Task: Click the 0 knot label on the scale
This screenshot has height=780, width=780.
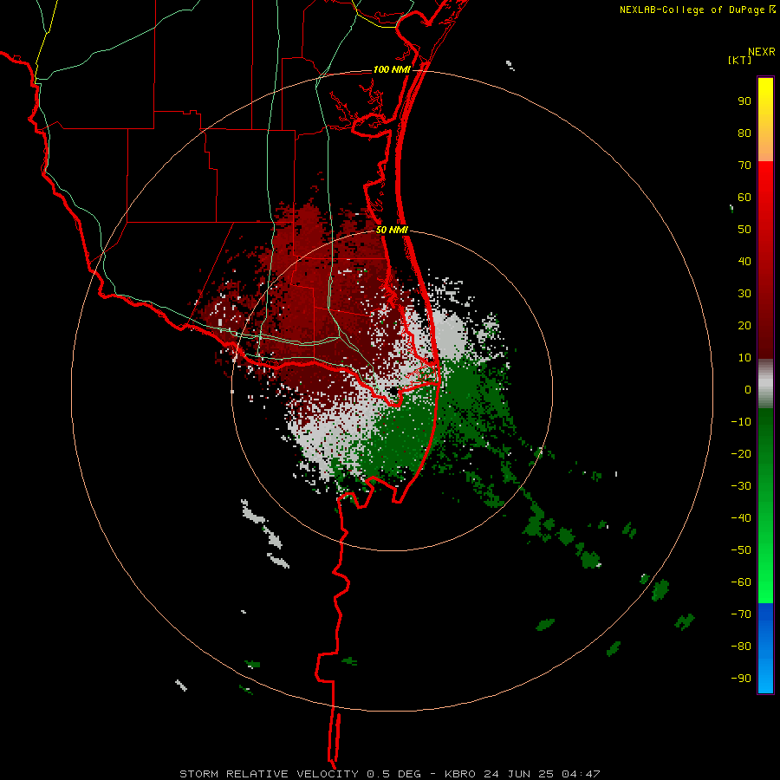Action: (748, 389)
